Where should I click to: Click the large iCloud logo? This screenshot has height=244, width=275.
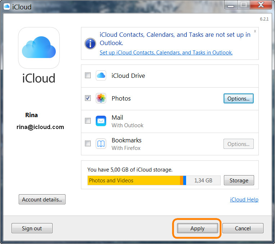click(39, 48)
